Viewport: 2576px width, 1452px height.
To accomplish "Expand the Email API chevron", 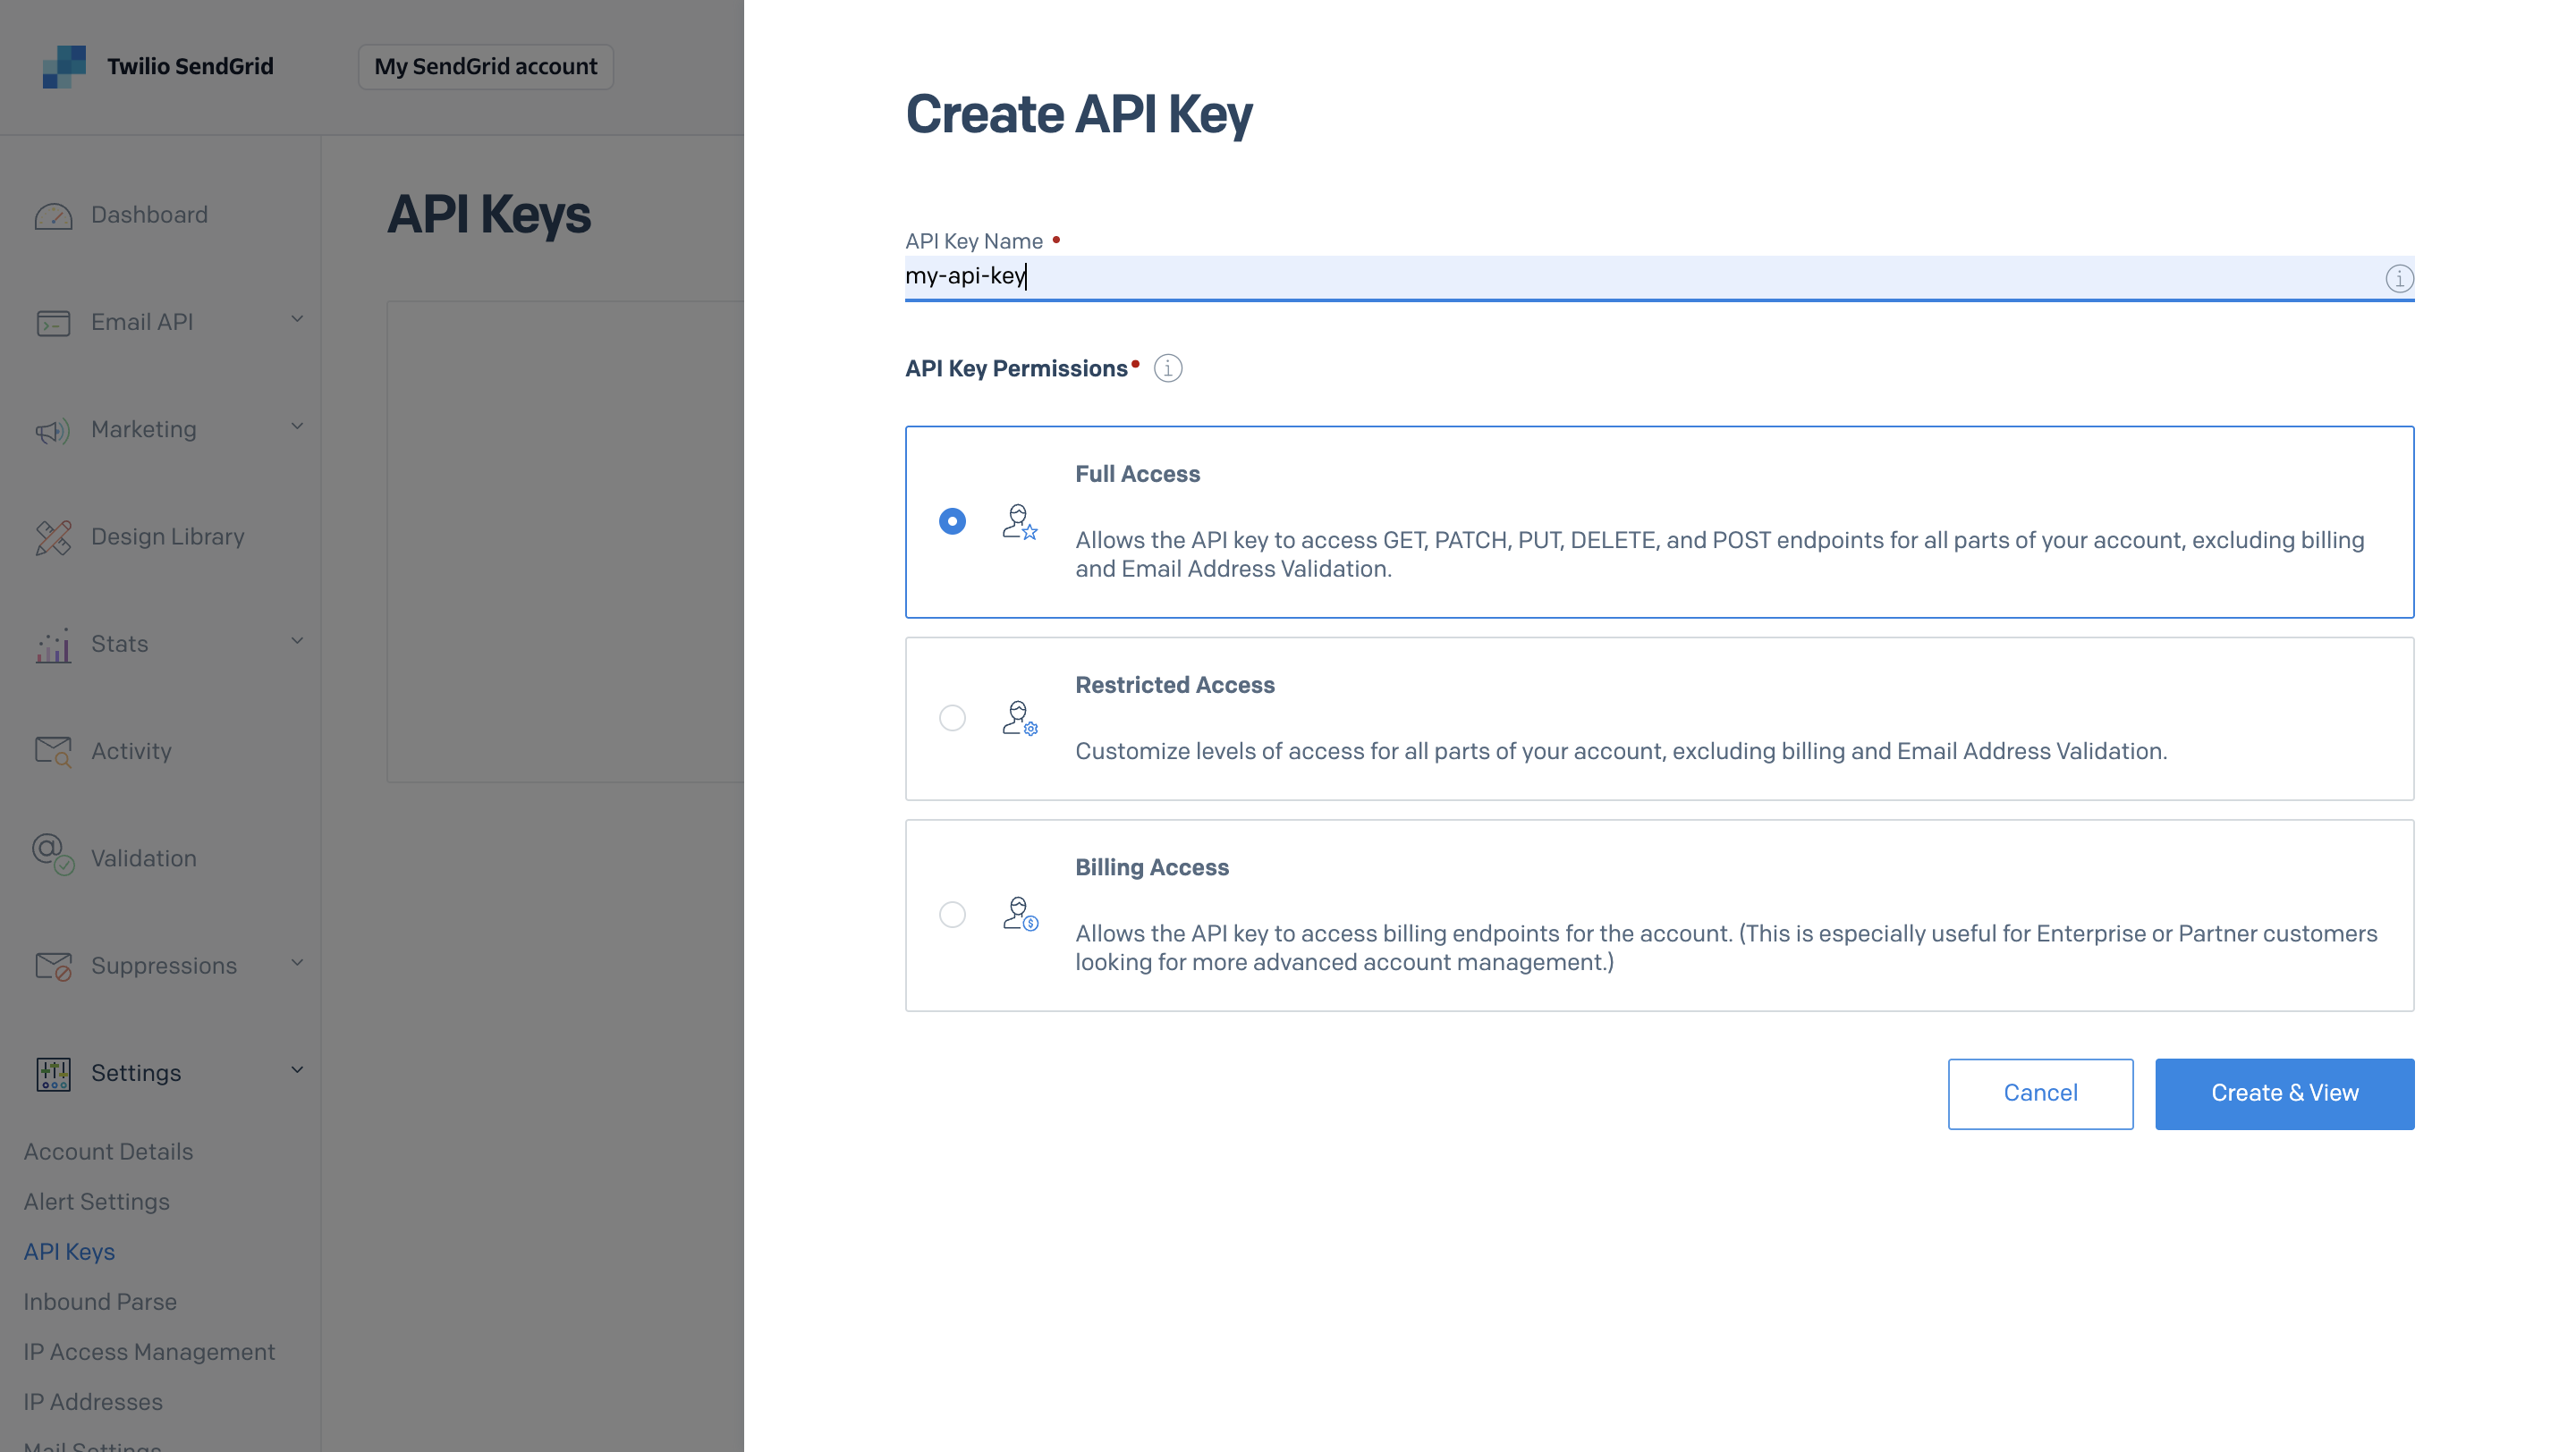I will point(297,320).
